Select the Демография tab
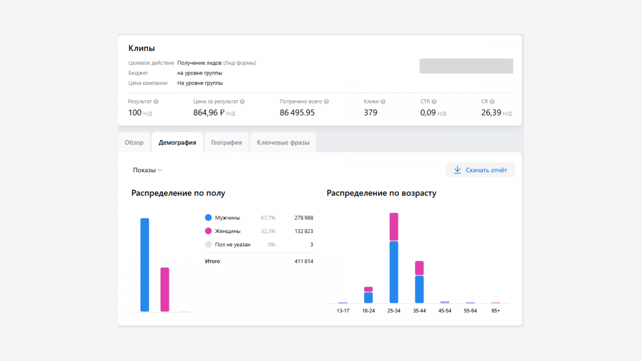This screenshot has height=361, width=642. point(177,143)
